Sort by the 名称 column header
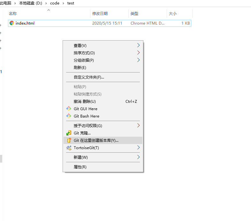The image size is (251, 221). click(x=13, y=14)
